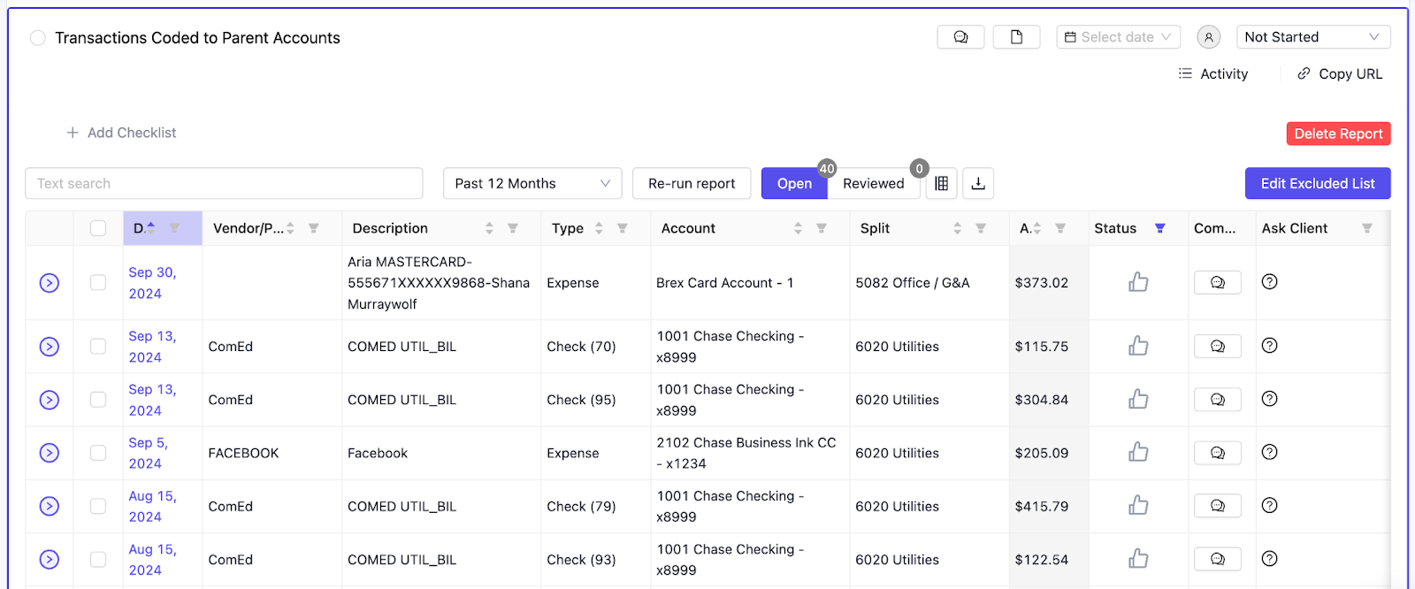Expand the Sep 5, 2024 Facebook row
The width and height of the screenshot is (1415, 589).
[x=50, y=453]
